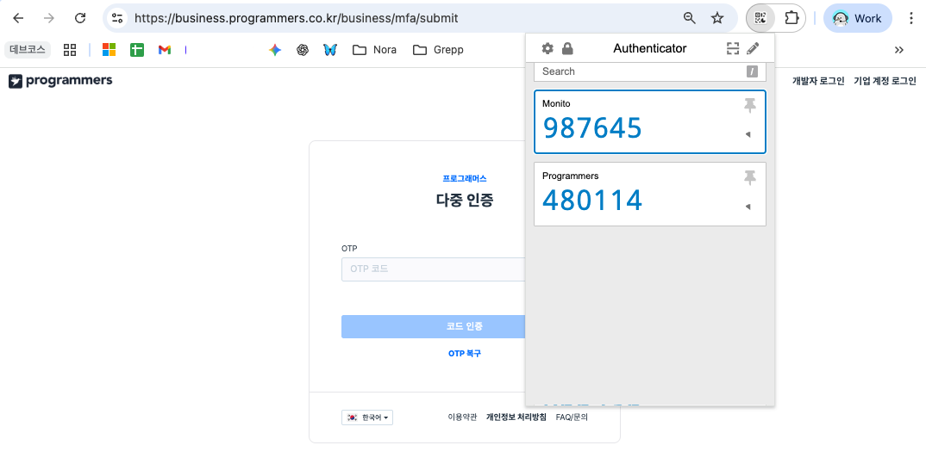Viewport: 926px width, 470px height.
Task: Open the Grepp bookmarks folder
Action: [438, 50]
